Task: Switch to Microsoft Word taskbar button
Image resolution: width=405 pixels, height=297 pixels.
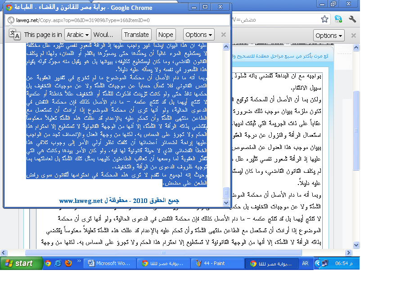Action: pos(109,263)
